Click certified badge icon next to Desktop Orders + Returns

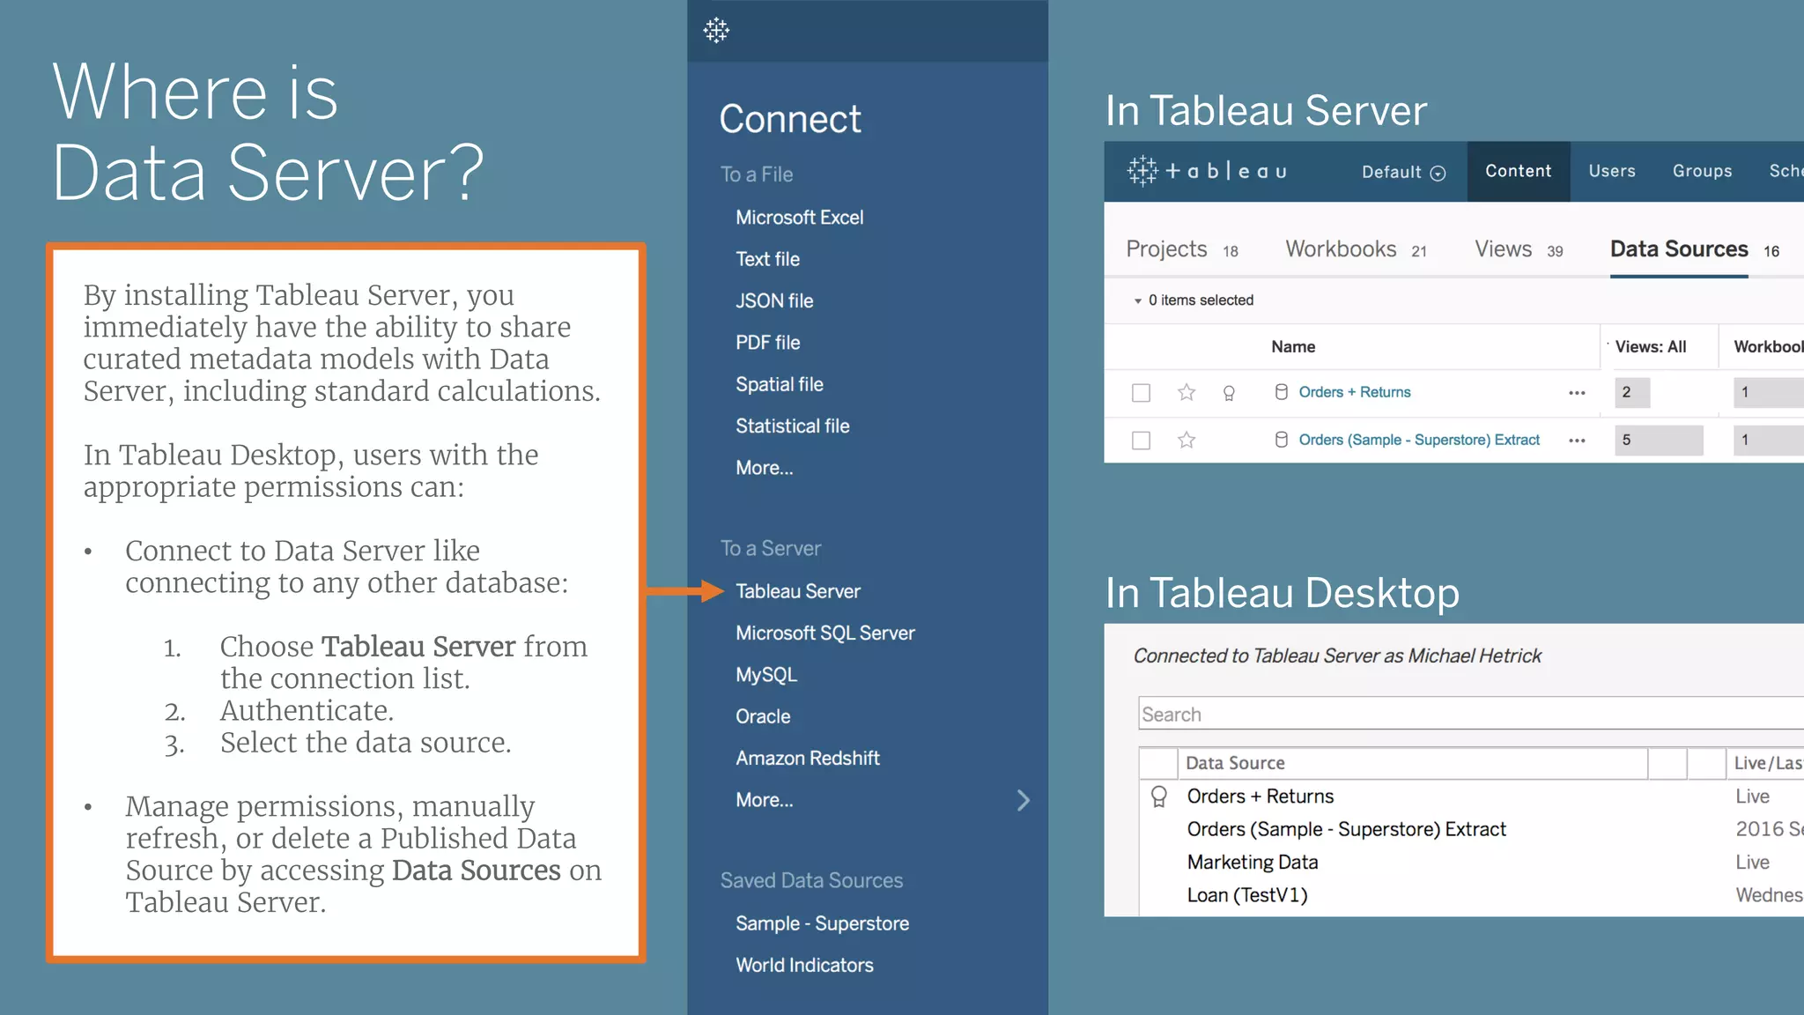(x=1159, y=797)
